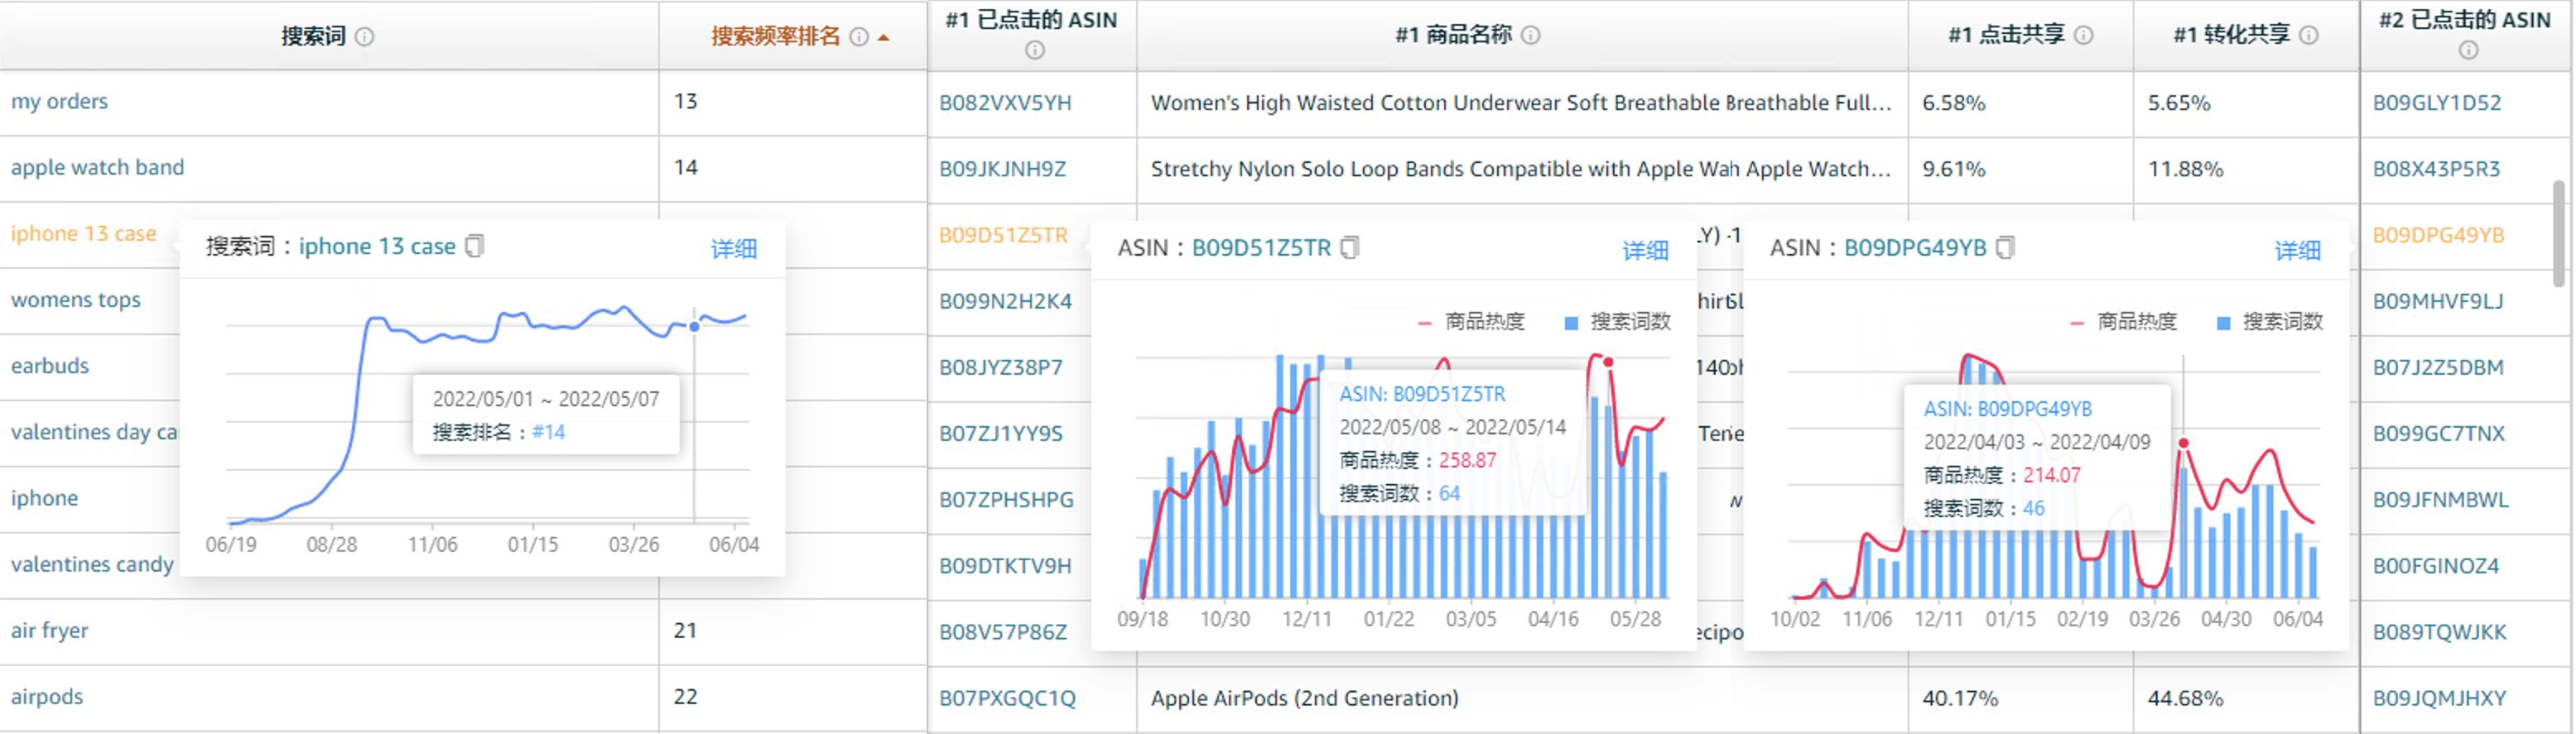Click the highlighted data point on search rank chart
This screenshot has height=734, width=2576.
(x=694, y=327)
